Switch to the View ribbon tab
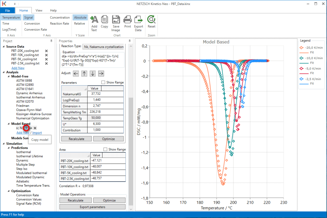 [x=39, y=10]
